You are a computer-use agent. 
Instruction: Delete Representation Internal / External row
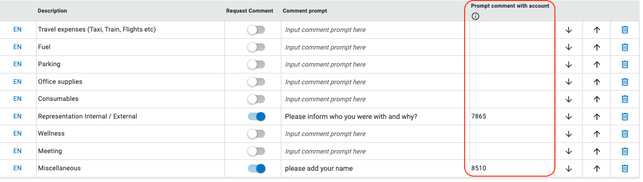click(x=625, y=116)
